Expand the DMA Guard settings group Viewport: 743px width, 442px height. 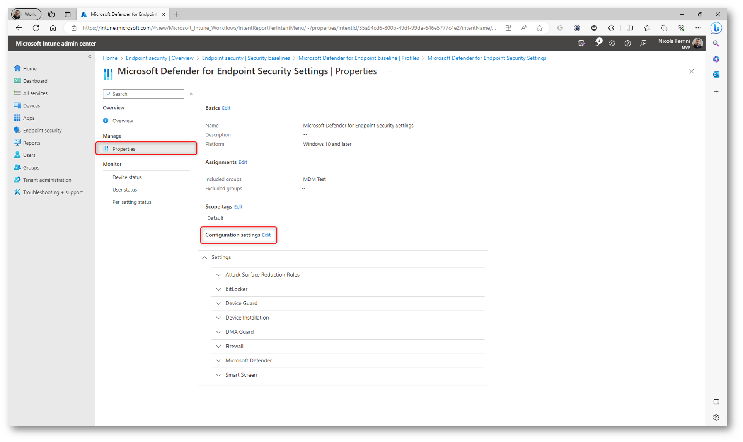click(218, 332)
